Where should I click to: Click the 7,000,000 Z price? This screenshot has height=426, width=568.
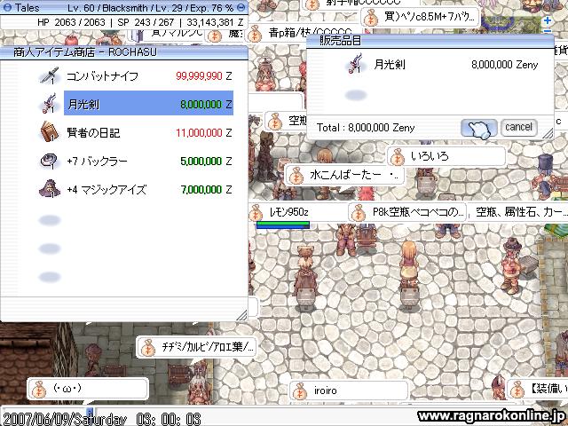pos(206,189)
